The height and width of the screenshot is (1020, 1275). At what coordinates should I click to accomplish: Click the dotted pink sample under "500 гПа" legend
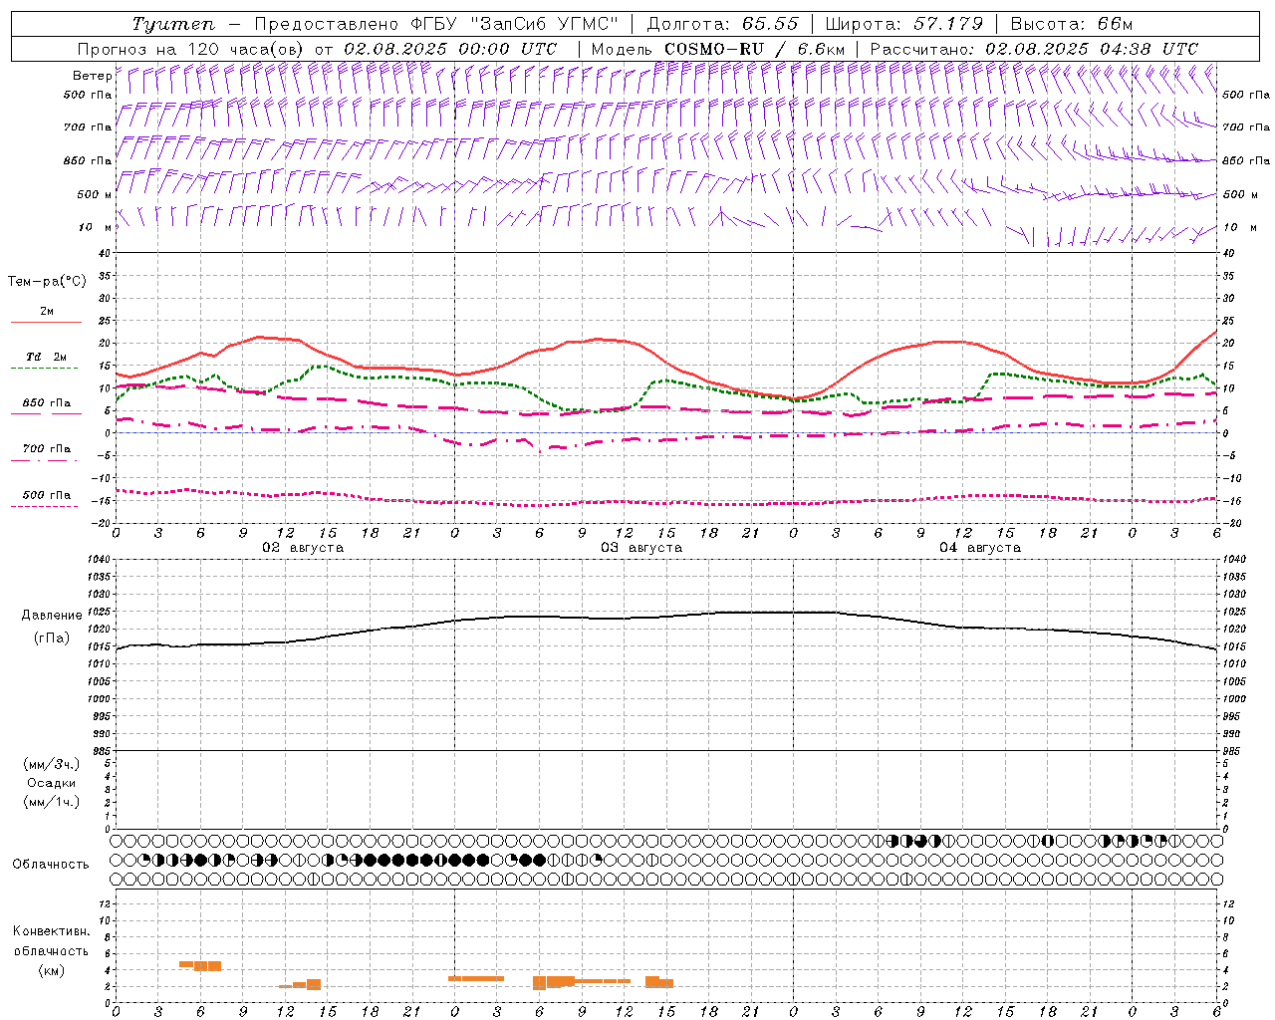pyautogui.click(x=44, y=506)
